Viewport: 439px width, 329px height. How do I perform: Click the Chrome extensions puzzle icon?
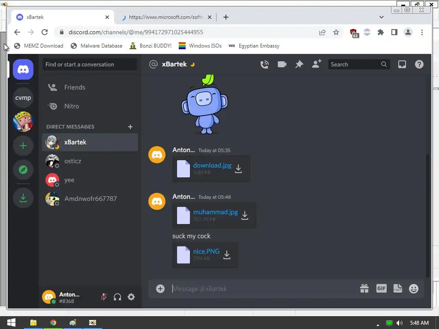coord(381,32)
